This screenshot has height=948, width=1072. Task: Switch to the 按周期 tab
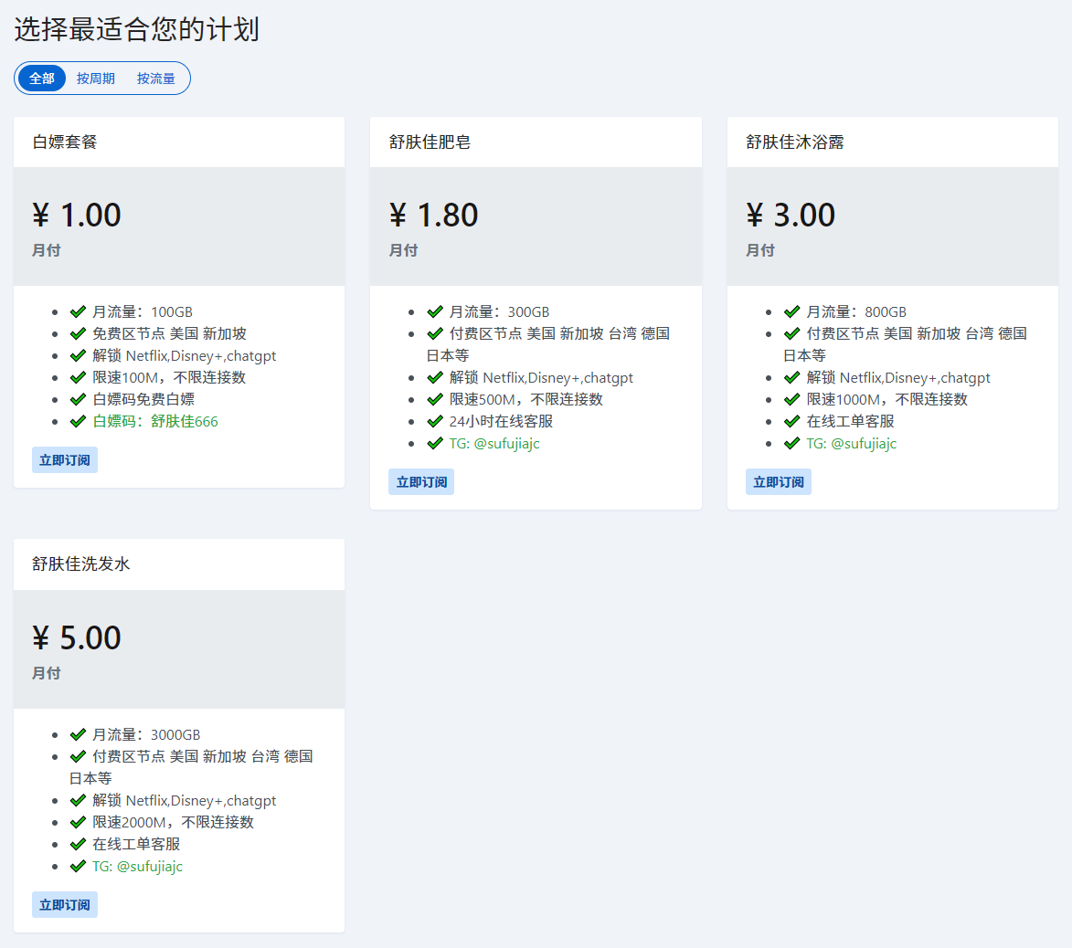point(96,79)
